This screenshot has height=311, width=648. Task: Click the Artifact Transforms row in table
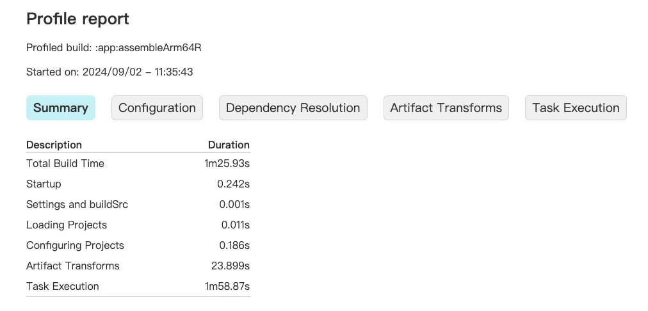(138, 266)
